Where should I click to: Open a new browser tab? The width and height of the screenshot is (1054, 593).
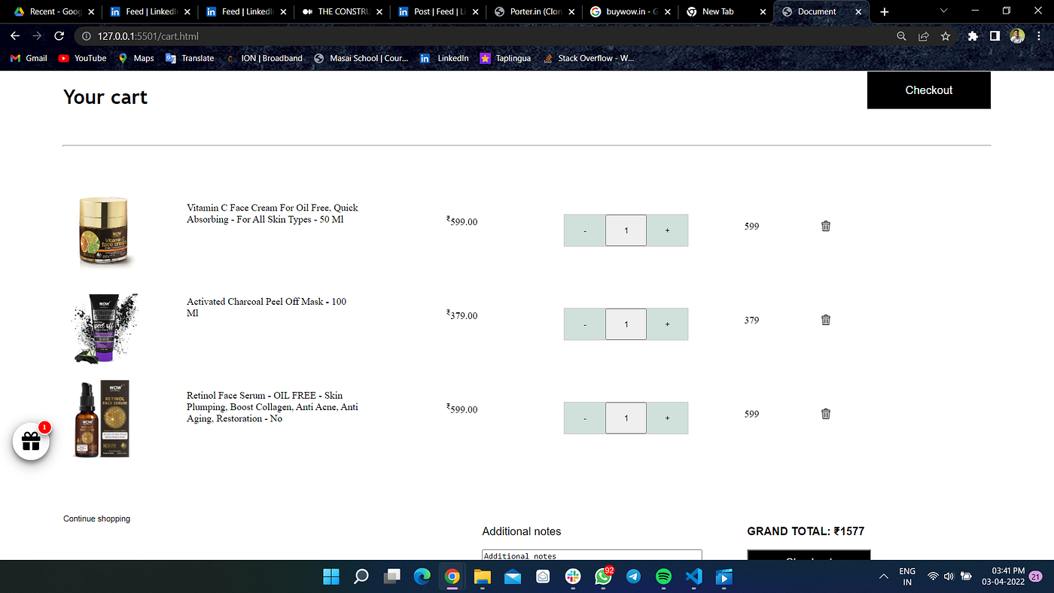click(x=884, y=12)
